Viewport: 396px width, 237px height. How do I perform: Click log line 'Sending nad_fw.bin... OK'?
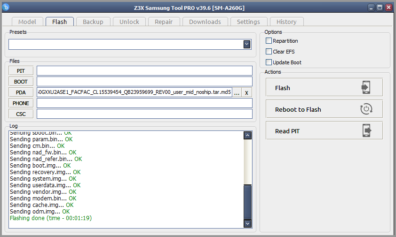43,152
